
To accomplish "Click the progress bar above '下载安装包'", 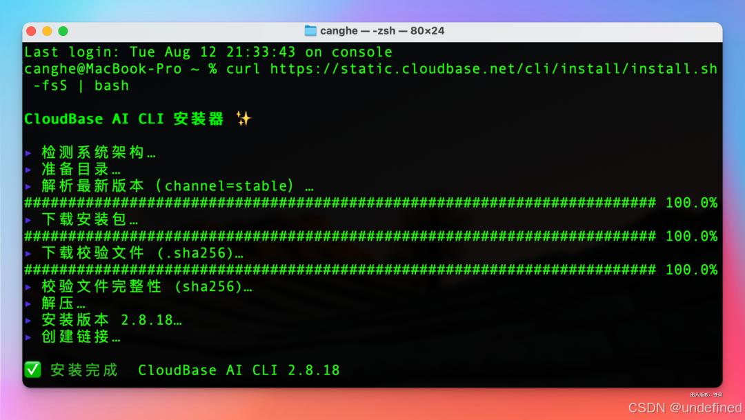I will tap(339, 203).
